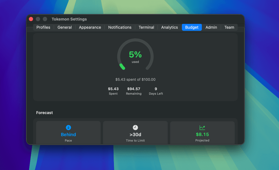Click the '$94.57 Remaining' stat
Viewport: 279px width, 170px height.
pos(134,91)
